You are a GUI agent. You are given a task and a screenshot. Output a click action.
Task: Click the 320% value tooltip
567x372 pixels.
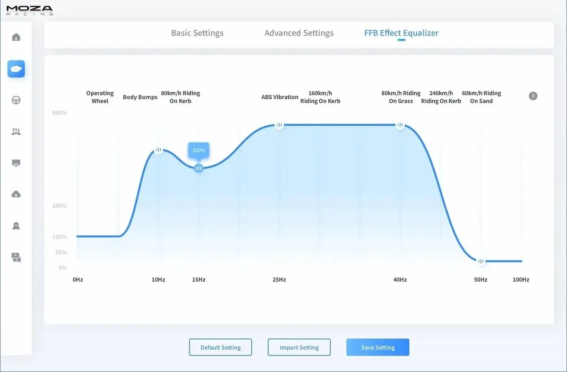coord(198,150)
